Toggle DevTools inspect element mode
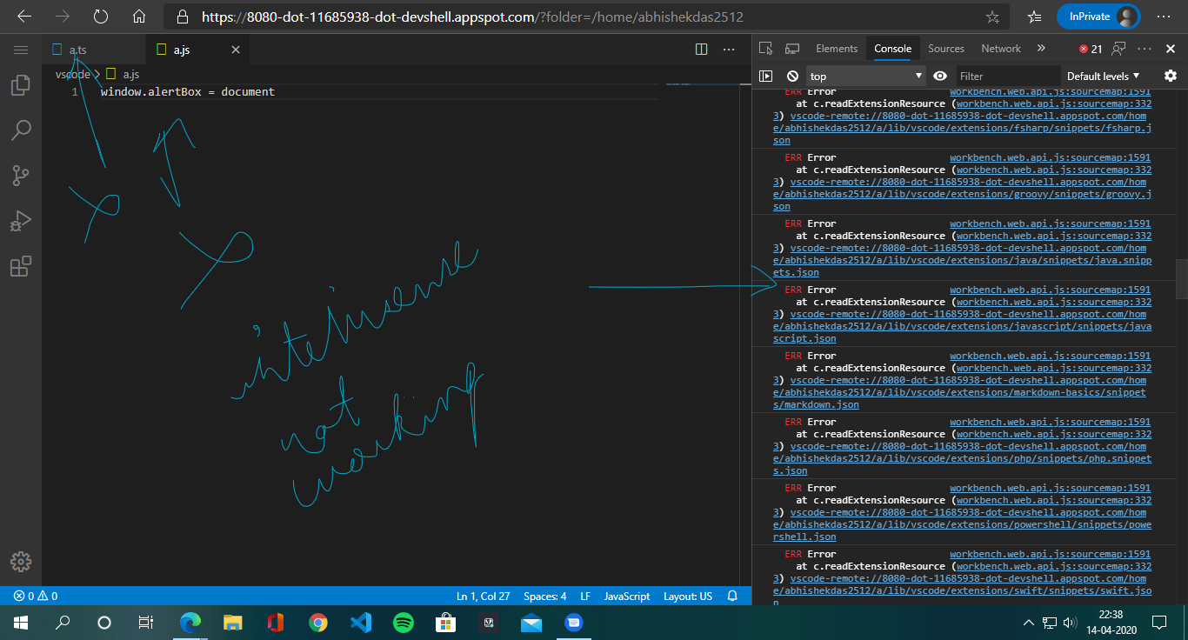Screen dimensions: 1188x640 click(x=766, y=49)
